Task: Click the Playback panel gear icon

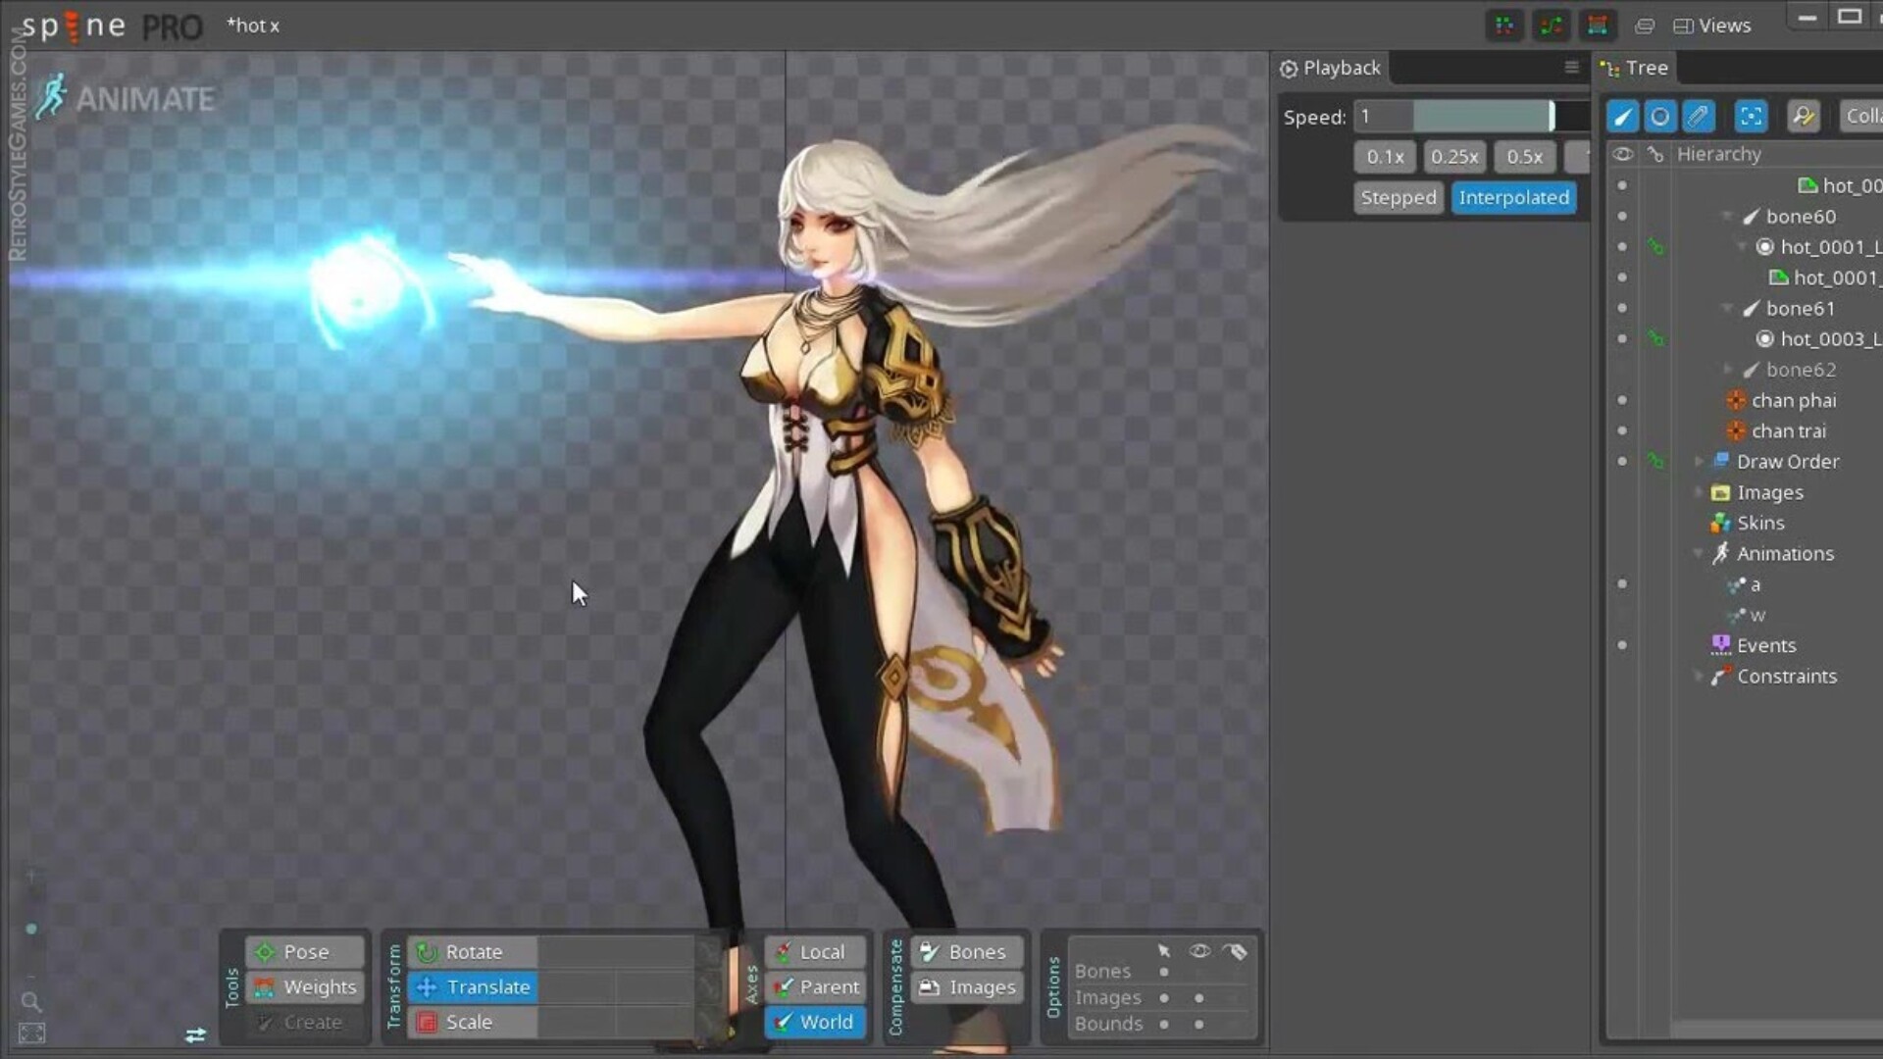Action: tap(1288, 68)
